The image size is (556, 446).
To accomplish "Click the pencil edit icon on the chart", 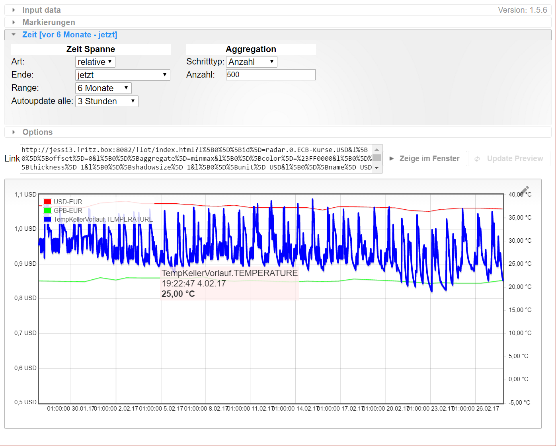I will tap(525, 191).
